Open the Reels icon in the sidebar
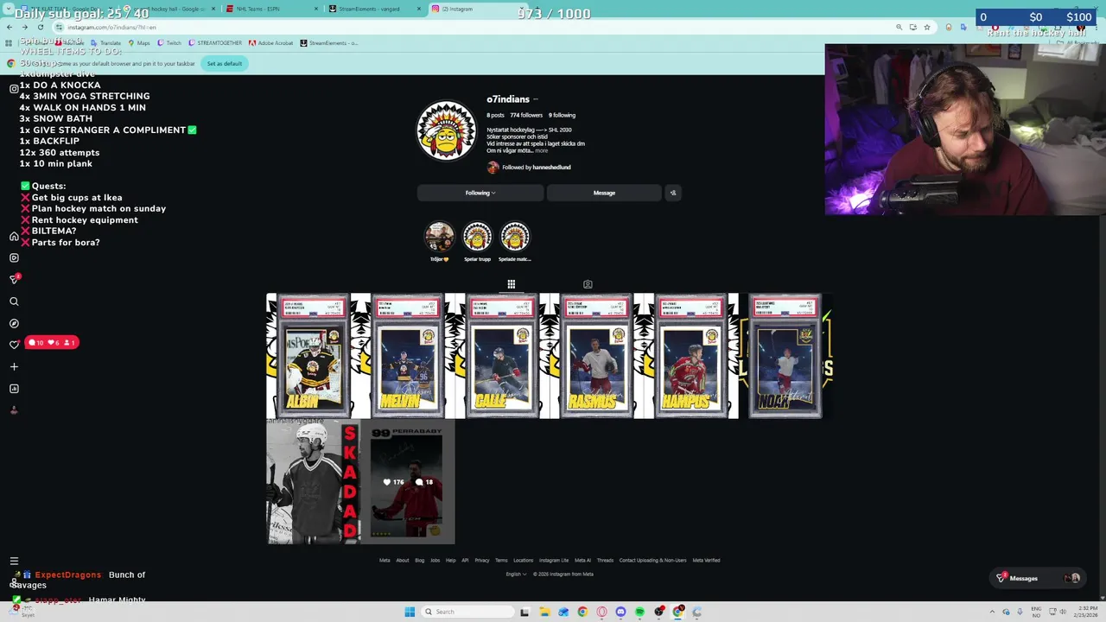This screenshot has height=622, width=1106. click(x=14, y=257)
